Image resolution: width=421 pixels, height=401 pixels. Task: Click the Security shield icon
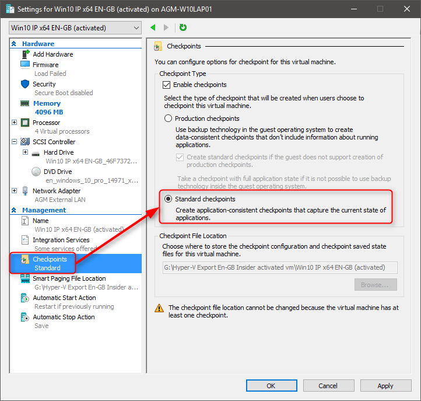(x=25, y=84)
